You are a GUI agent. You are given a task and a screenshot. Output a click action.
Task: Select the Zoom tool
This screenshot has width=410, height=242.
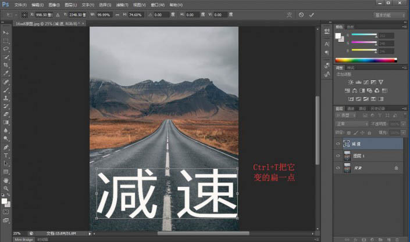[6, 188]
